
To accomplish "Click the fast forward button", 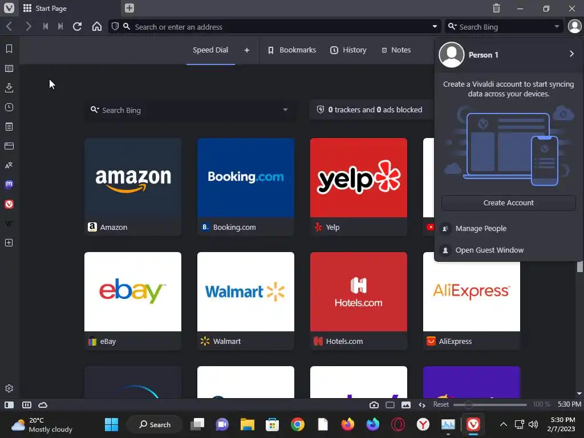I will (60, 26).
